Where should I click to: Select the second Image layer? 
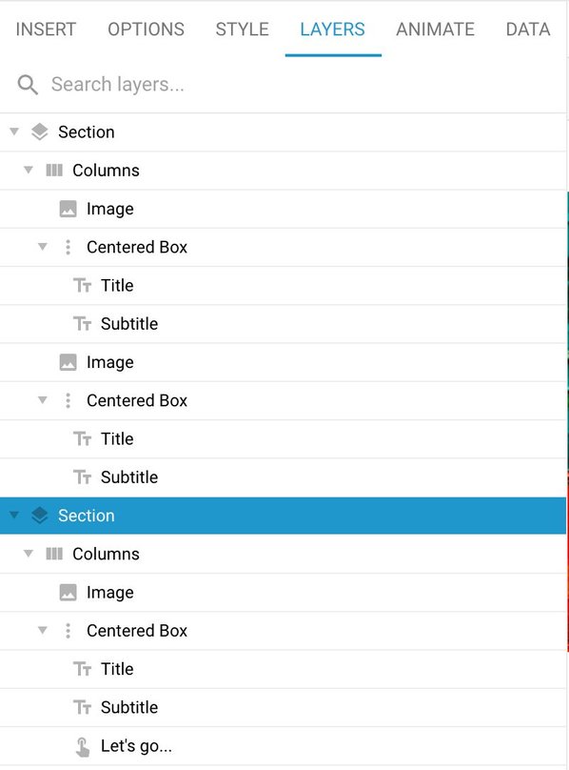tap(283, 362)
